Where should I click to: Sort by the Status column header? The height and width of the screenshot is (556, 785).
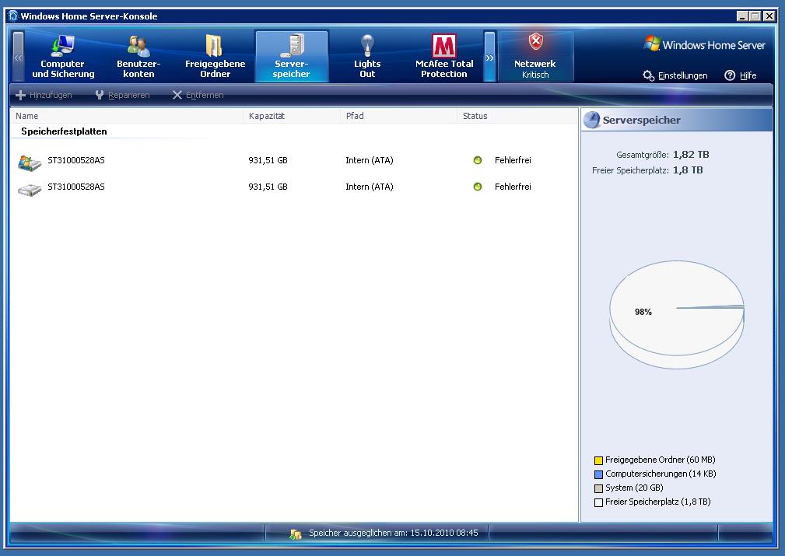click(517, 116)
